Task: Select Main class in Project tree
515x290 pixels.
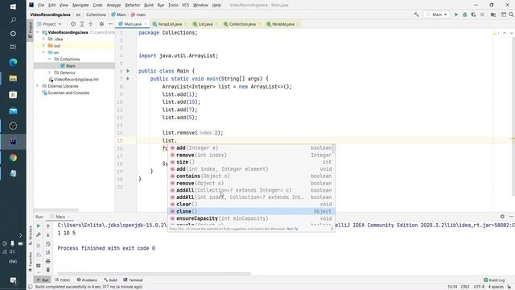Action: coord(70,66)
